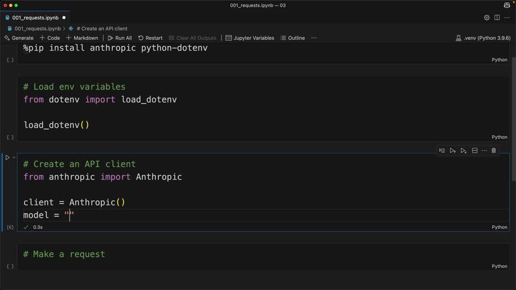516x290 pixels.
Task: Execute Above Cells icon in cell toolbar
Action: coord(453,150)
